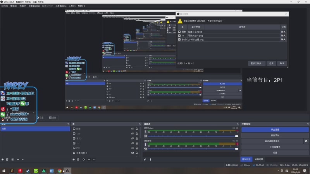This screenshot has width=310, height=174.
Task: Move source up with arrow icon
Action: 89,159
